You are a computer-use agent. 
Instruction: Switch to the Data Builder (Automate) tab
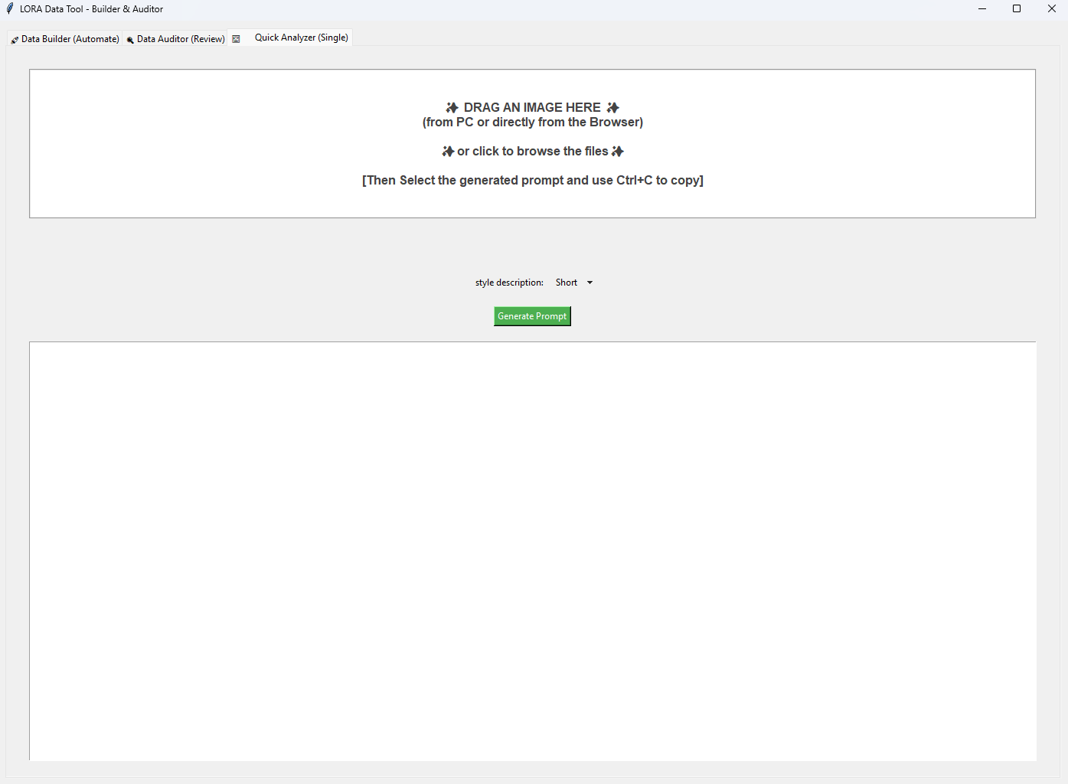(x=65, y=39)
